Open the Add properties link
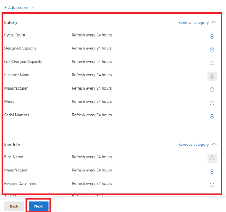The height and width of the screenshot is (212, 226). (x=19, y=7)
